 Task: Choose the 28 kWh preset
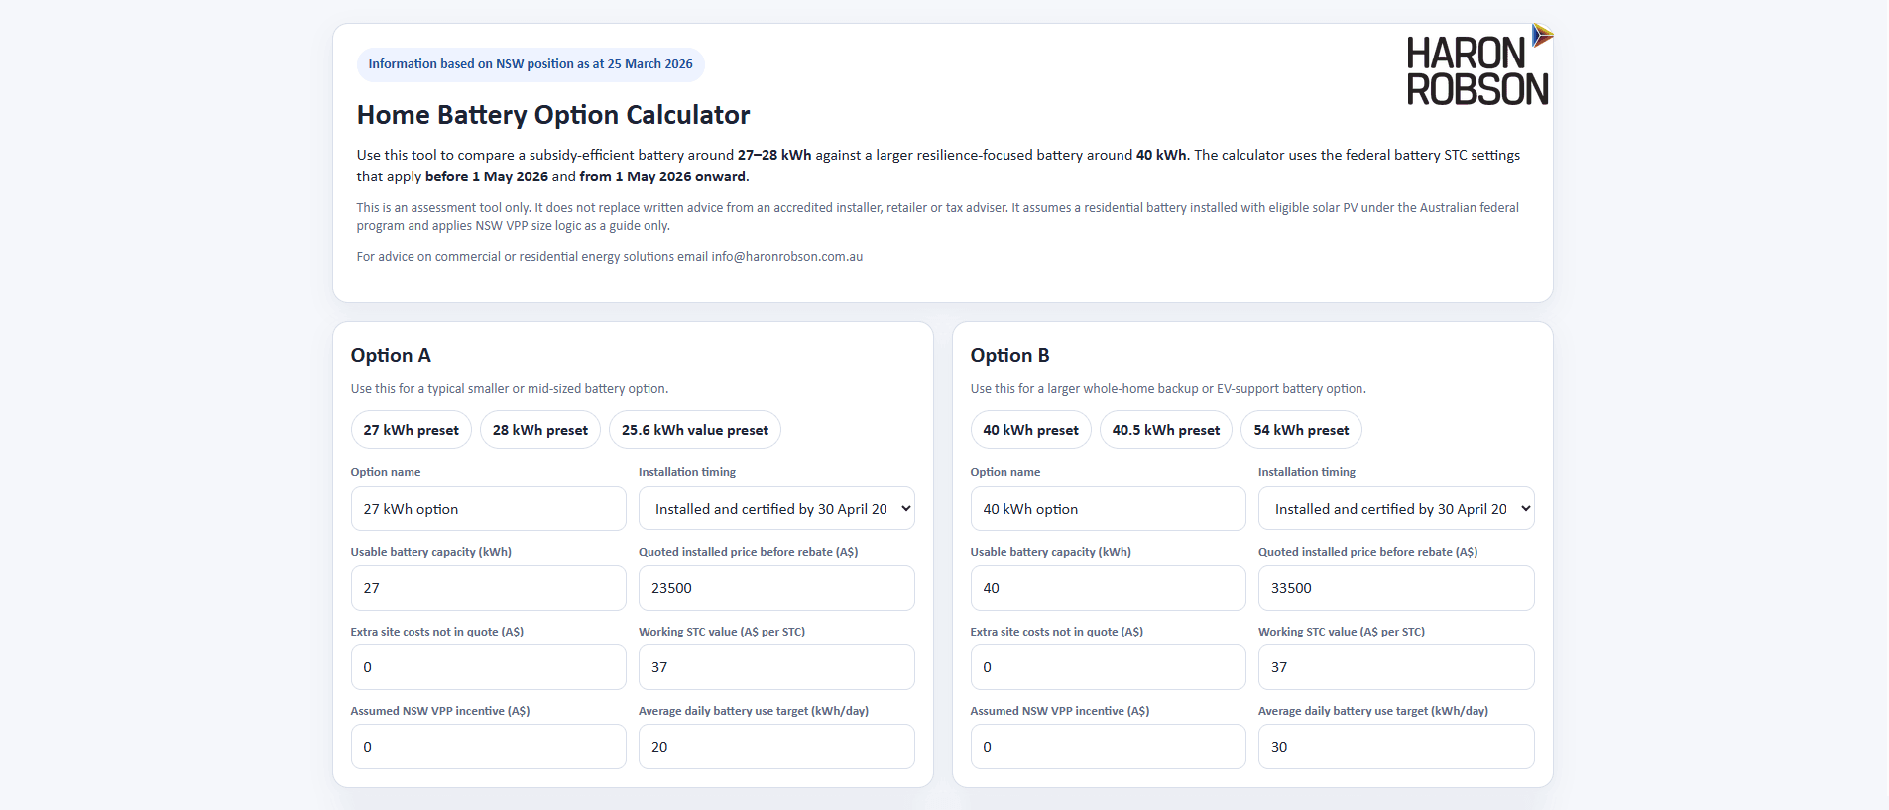[x=539, y=430]
